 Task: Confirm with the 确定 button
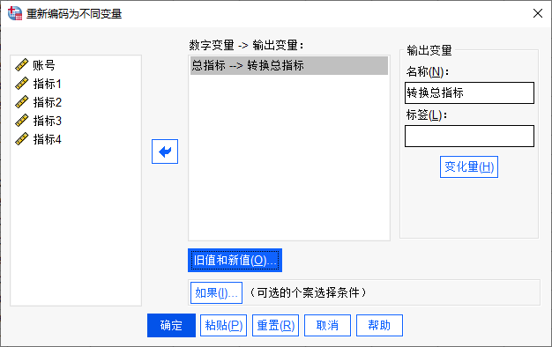pyautogui.click(x=171, y=325)
